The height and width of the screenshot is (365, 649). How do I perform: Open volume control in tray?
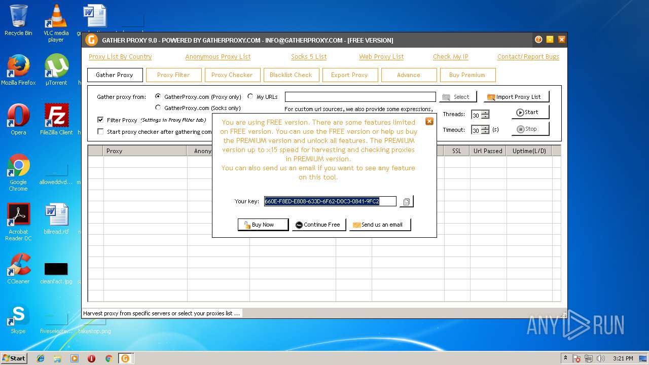coord(601,358)
